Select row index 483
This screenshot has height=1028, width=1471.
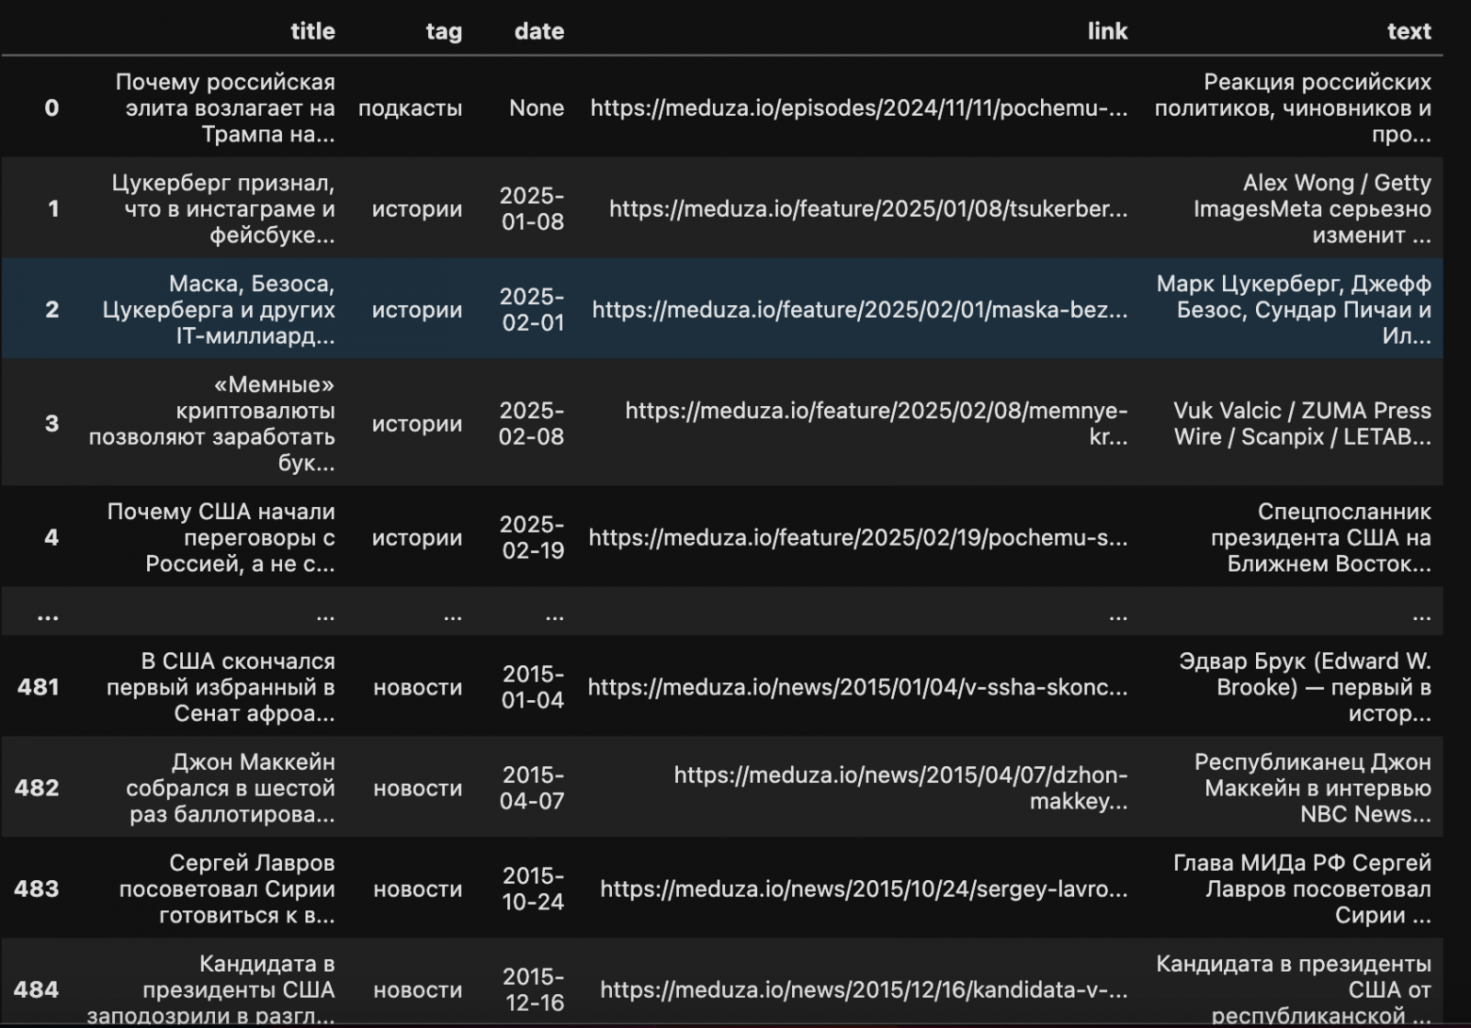(x=37, y=889)
